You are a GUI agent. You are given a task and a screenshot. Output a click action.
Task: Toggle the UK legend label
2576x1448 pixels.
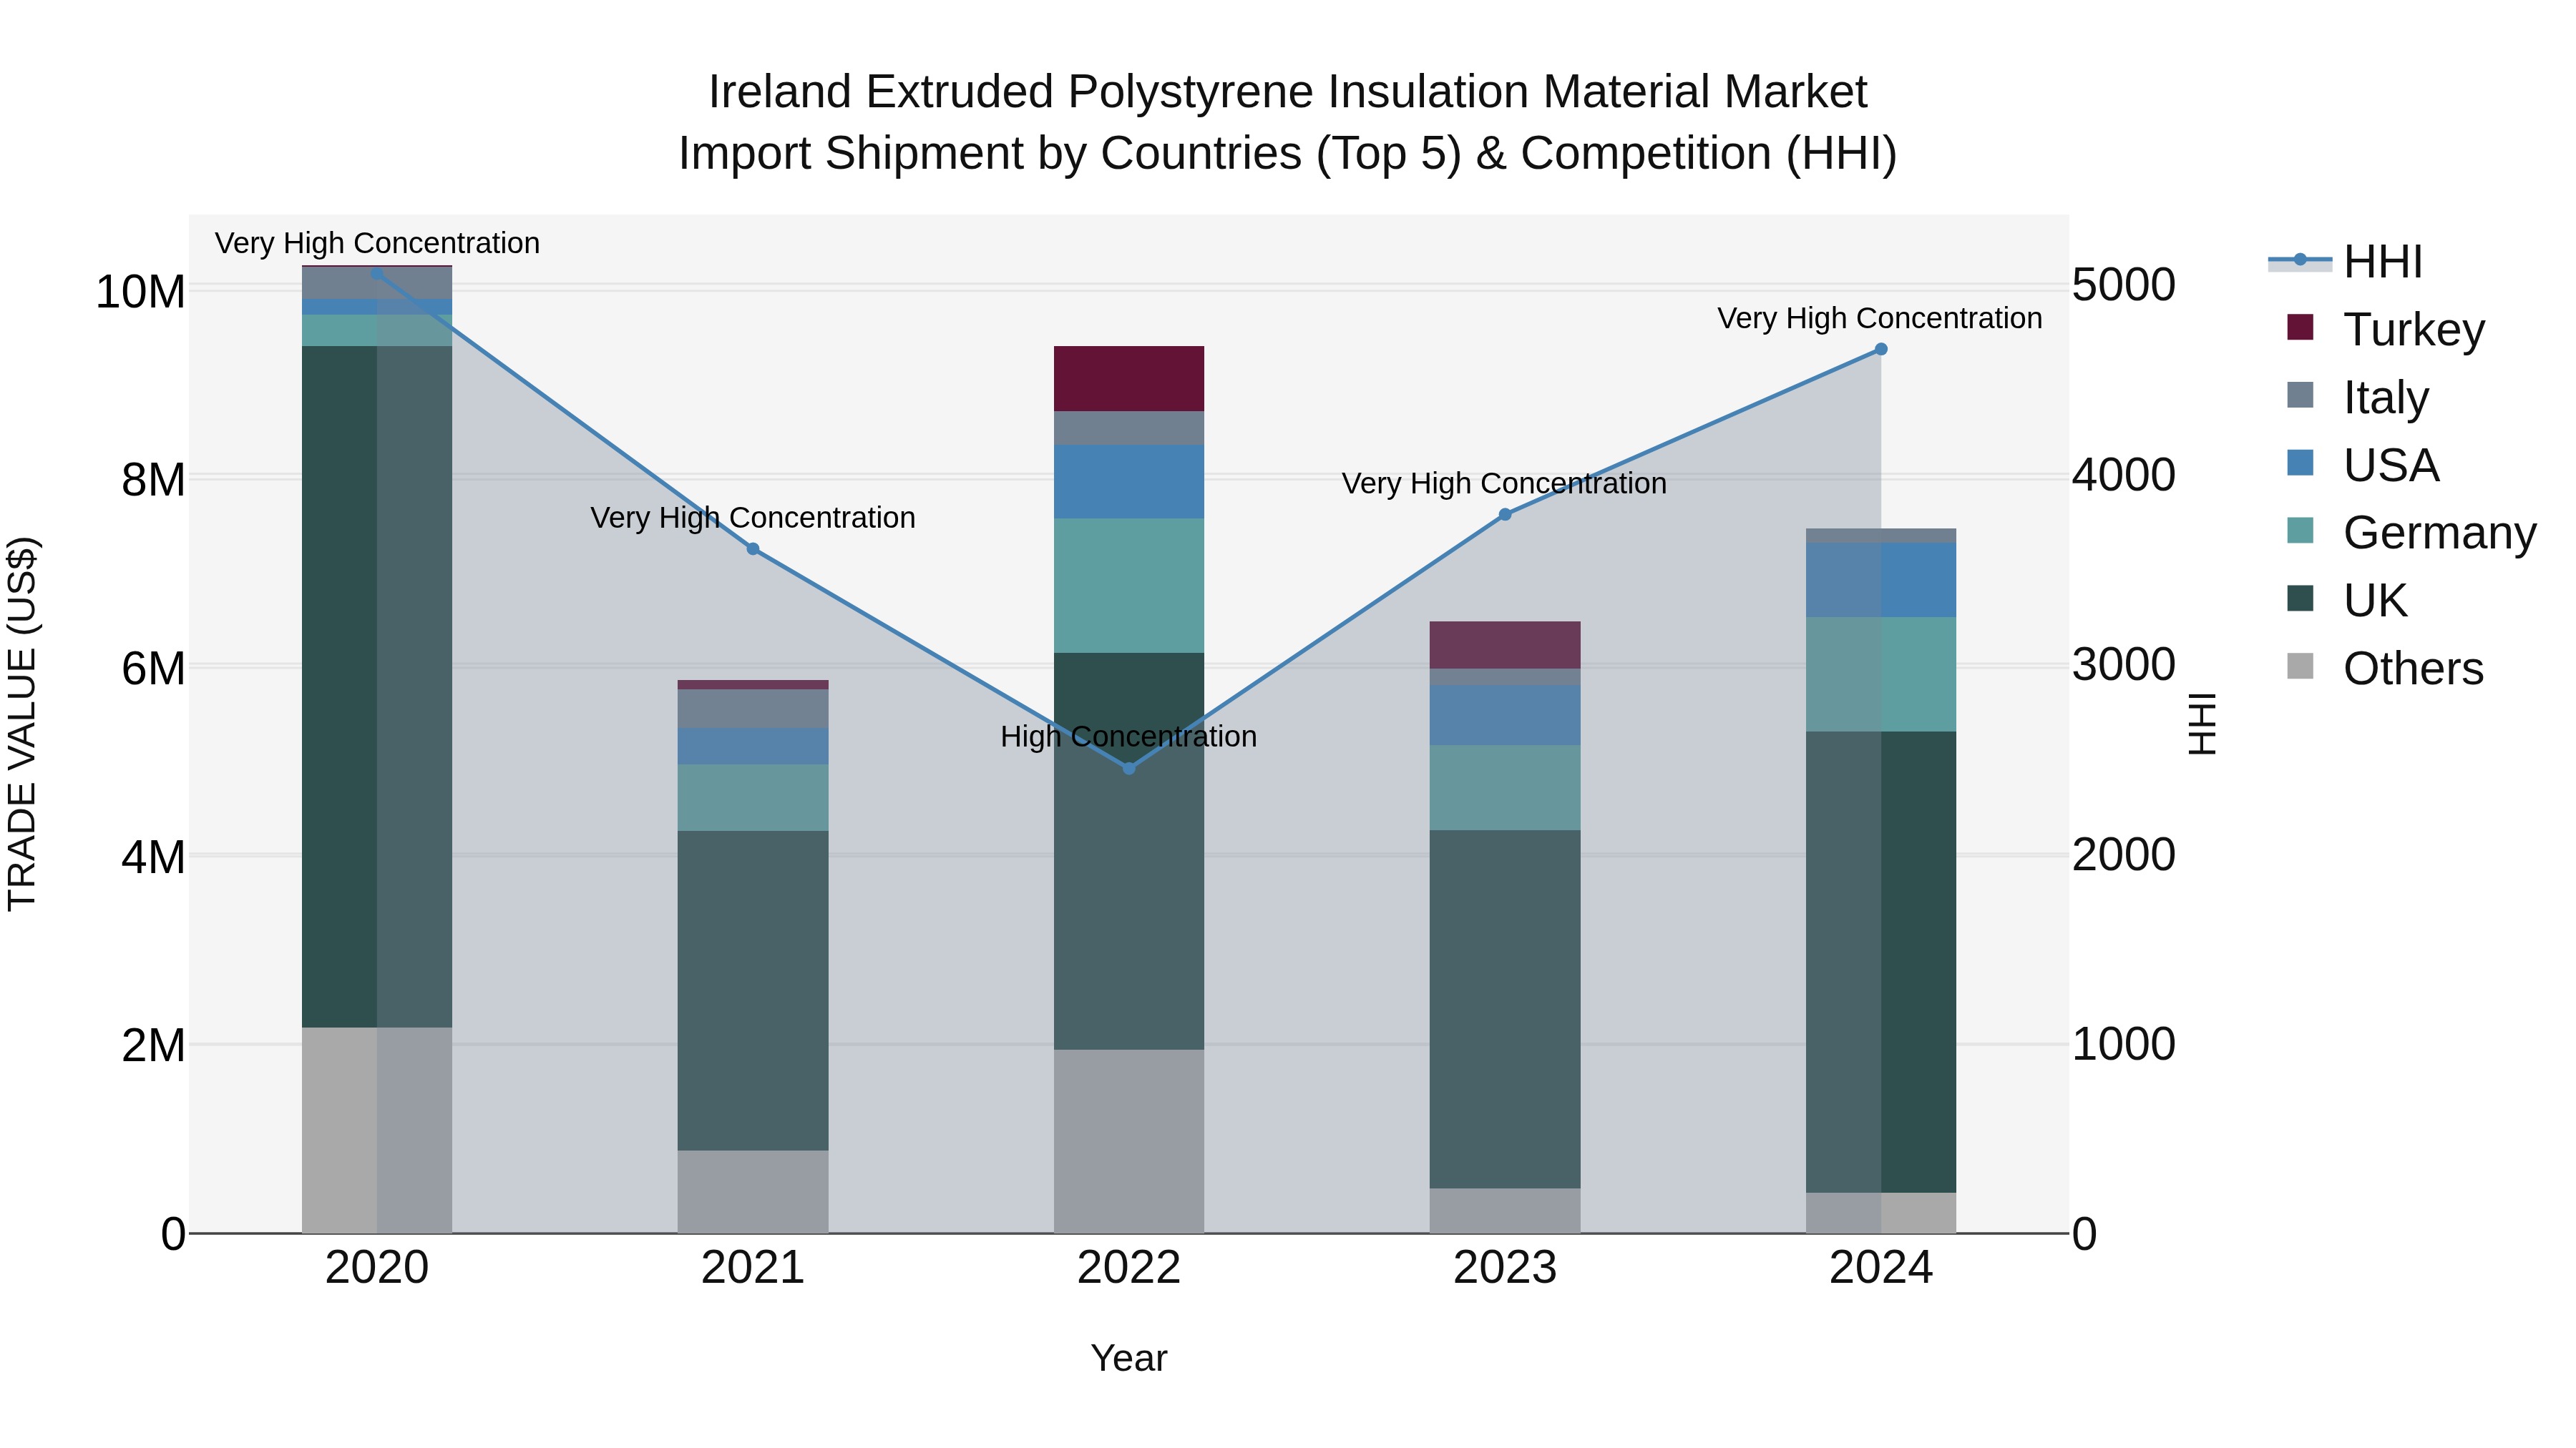2375,600
